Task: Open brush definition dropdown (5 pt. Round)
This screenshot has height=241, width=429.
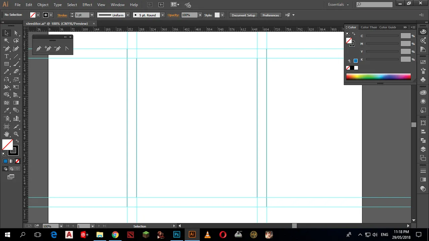Action: pos(163,15)
